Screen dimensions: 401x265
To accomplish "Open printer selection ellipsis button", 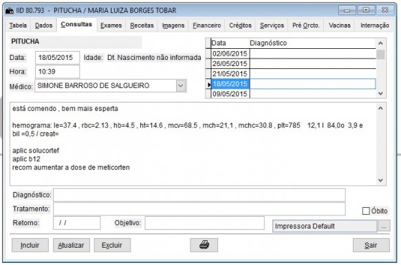I will tap(384, 226).
